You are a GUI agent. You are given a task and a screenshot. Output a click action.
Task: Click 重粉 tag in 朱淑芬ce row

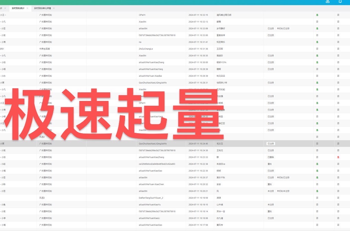point(270,164)
